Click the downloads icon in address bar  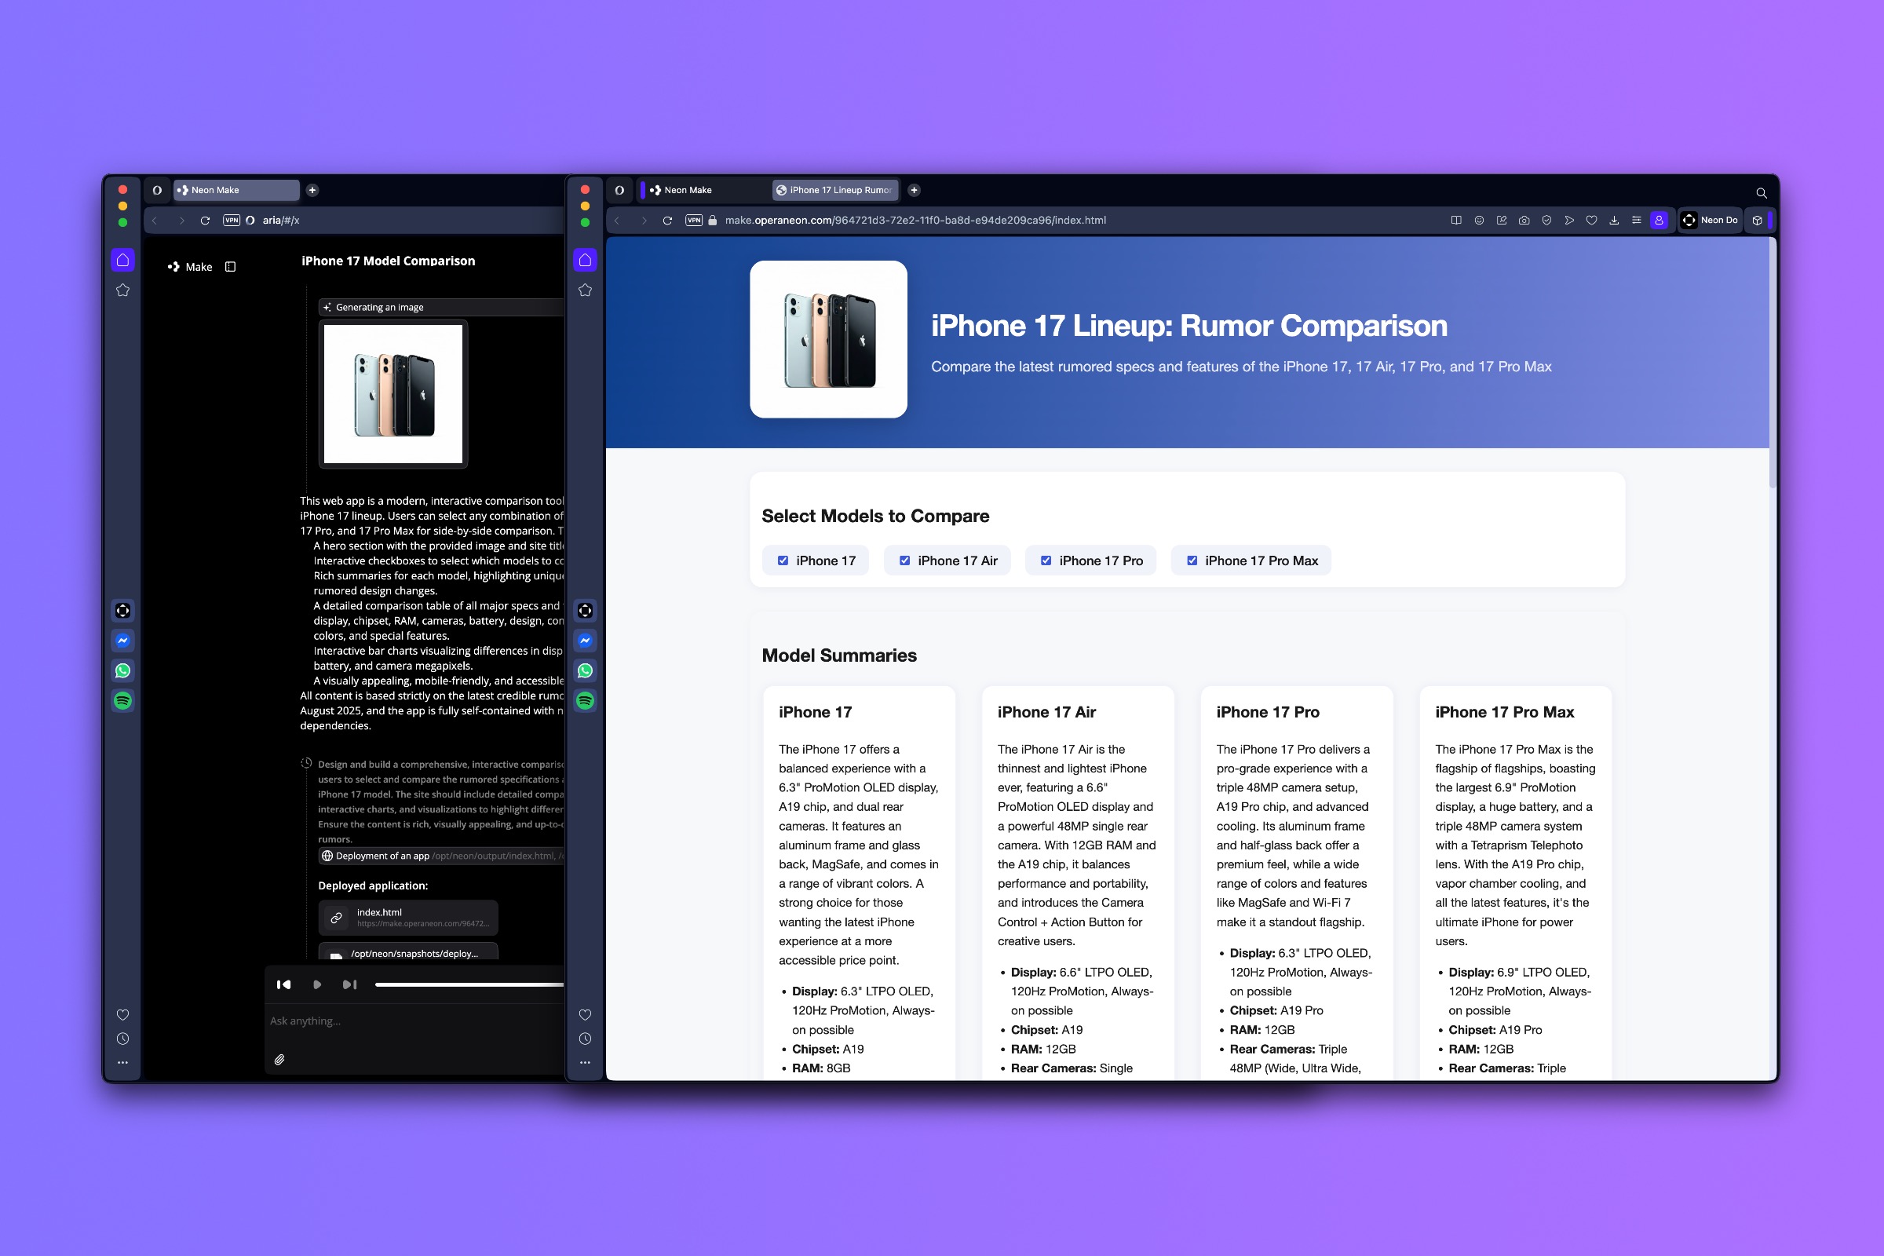tap(1613, 221)
